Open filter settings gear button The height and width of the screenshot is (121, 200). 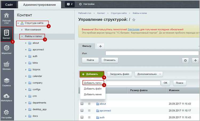click(x=185, y=60)
